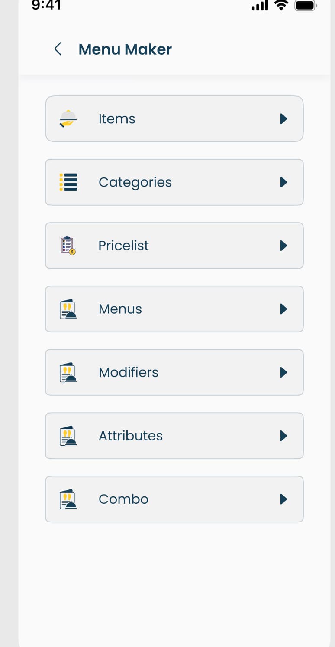Select the Items card
Image resolution: width=335 pixels, height=647 pixels.
tap(174, 118)
